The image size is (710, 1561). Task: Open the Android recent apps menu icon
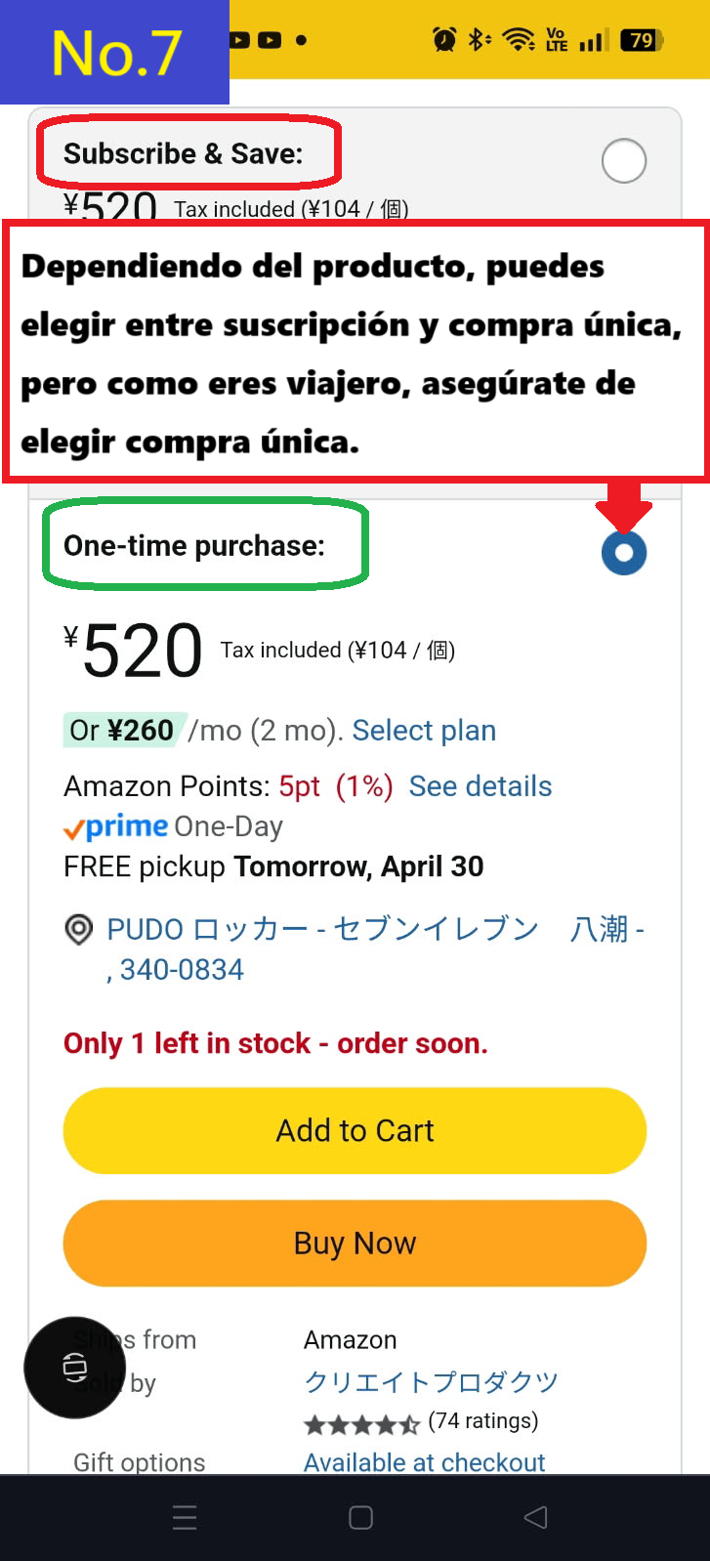point(185,1517)
